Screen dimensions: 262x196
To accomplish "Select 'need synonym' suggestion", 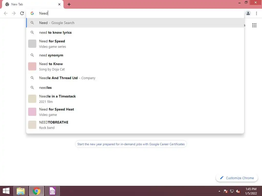I will click(135, 55).
